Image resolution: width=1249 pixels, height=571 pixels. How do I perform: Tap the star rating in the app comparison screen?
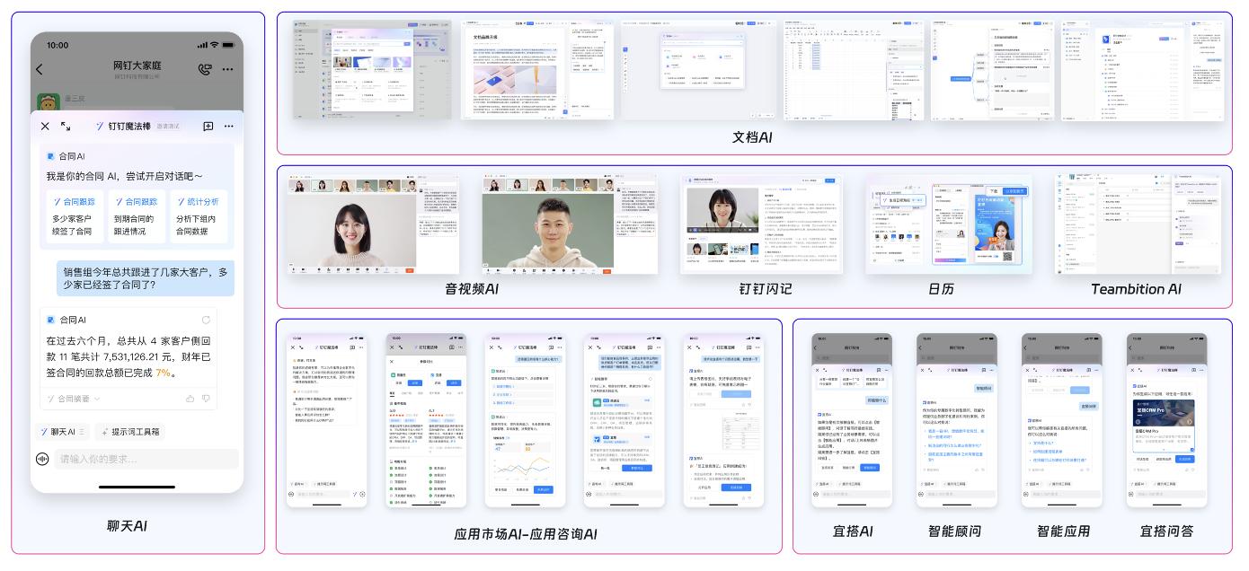click(x=398, y=415)
